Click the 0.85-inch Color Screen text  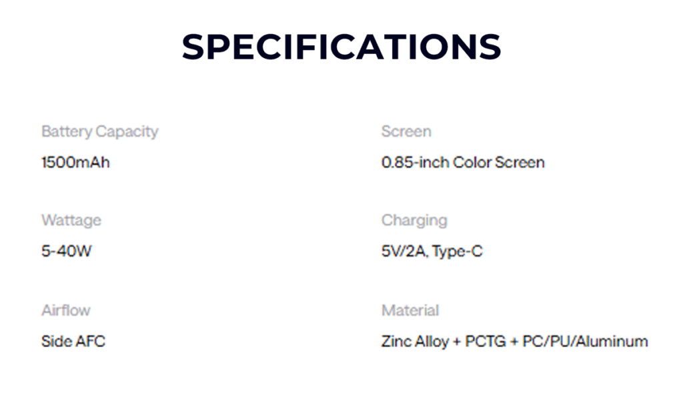click(x=463, y=163)
